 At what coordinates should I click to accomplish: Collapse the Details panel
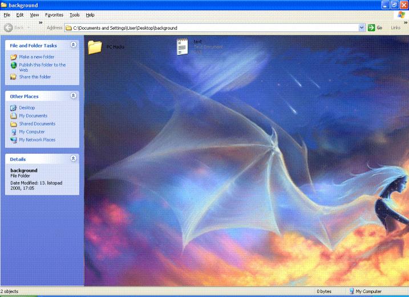tap(73, 159)
